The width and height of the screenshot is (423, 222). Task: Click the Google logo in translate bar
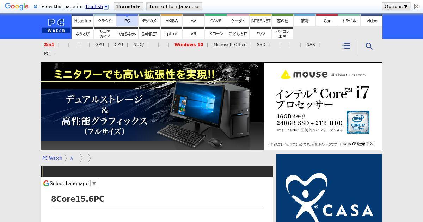coord(17,7)
